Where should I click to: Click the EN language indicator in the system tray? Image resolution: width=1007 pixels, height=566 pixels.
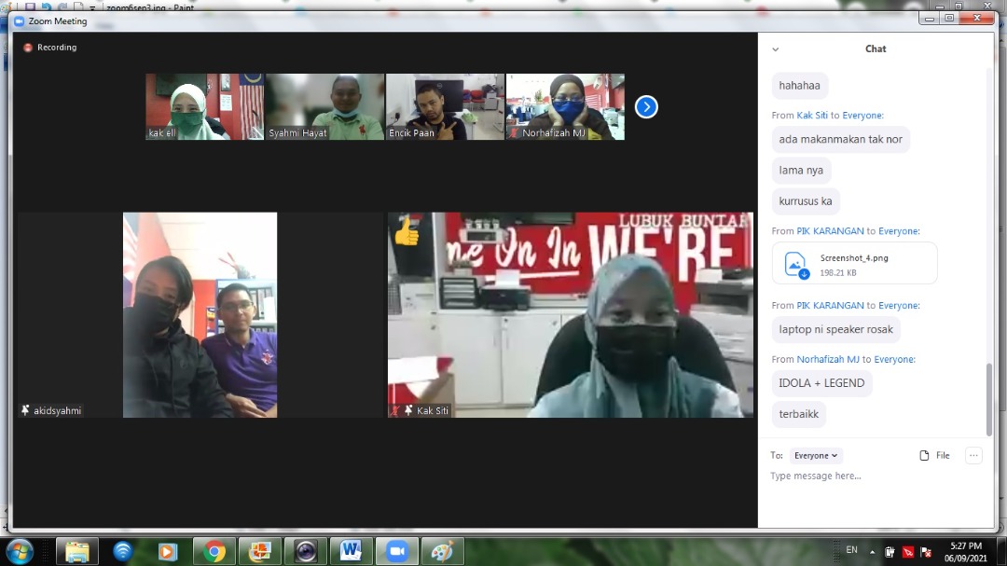pos(851,551)
